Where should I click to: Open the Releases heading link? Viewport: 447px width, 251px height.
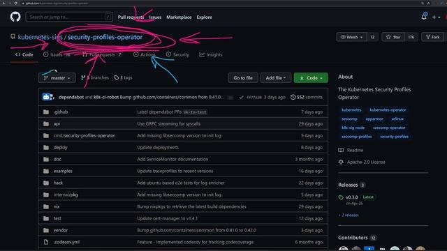pos(348,185)
